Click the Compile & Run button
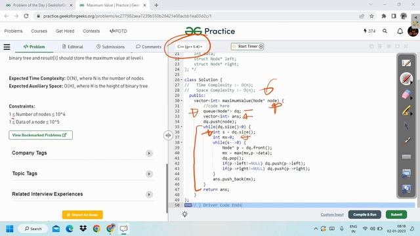The width and height of the screenshot is (420, 236). (x=365, y=214)
